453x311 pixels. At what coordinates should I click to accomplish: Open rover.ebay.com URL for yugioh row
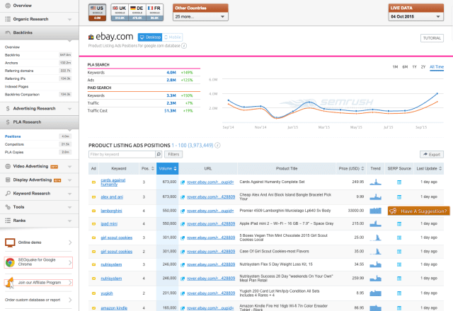pos(211,293)
